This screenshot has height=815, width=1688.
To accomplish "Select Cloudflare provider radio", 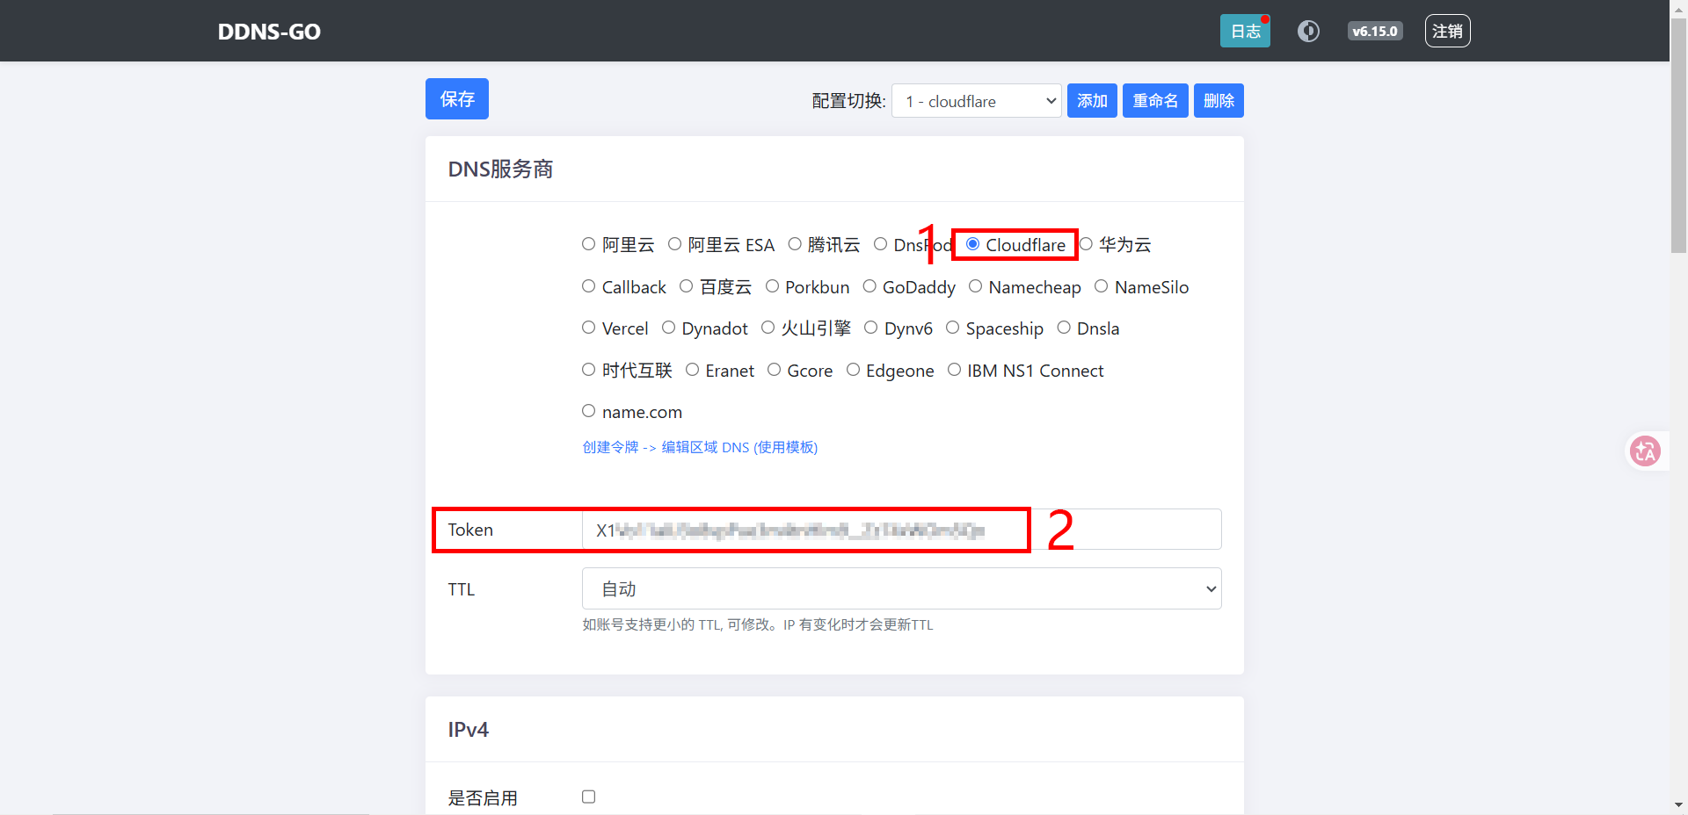I will (x=972, y=244).
